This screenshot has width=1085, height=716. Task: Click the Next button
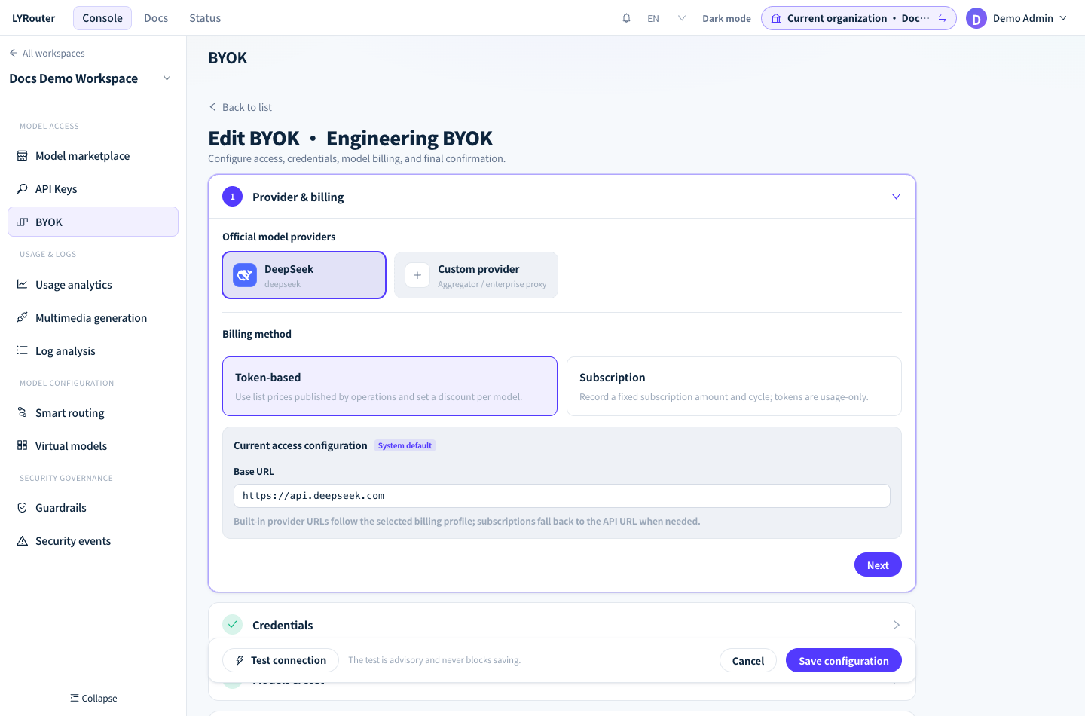pyautogui.click(x=878, y=565)
